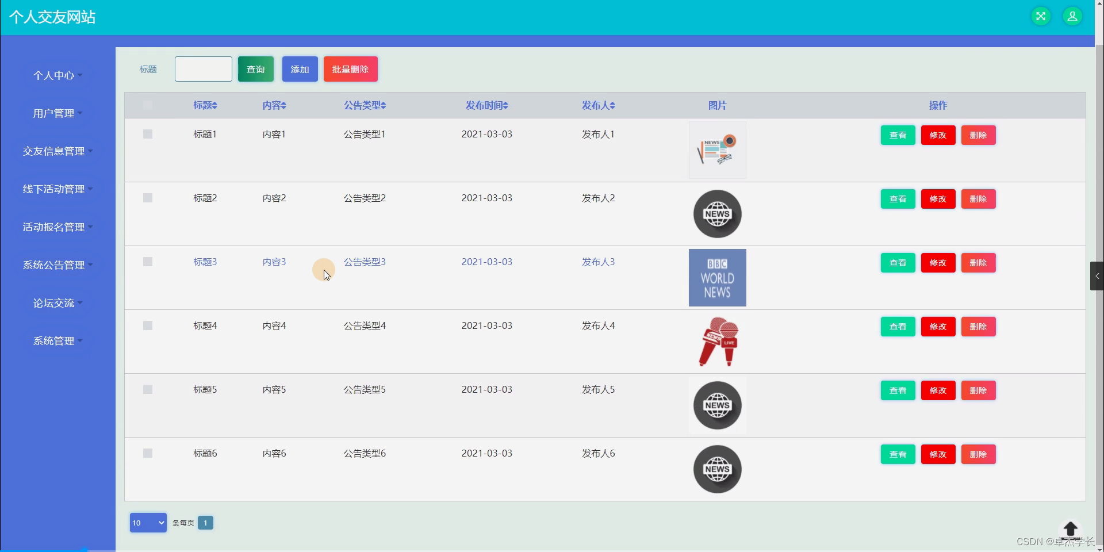
Task: Sort by 公告类型 column sort icon
Action: 383,106
